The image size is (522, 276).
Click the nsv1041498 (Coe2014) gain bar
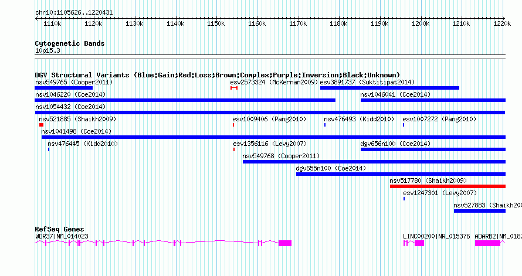pos(274,137)
